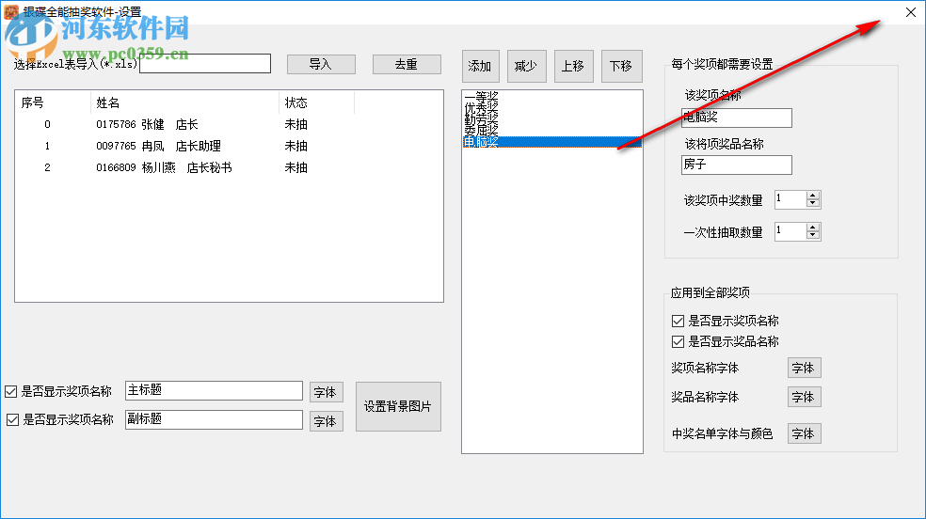Remove a prize with the 减少 button
The image size is (926, 519).
pos(526,66)
